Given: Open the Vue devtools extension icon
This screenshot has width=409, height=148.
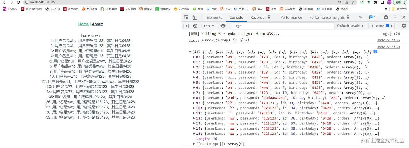Looking at the screenshot, I should coord(369,2).
